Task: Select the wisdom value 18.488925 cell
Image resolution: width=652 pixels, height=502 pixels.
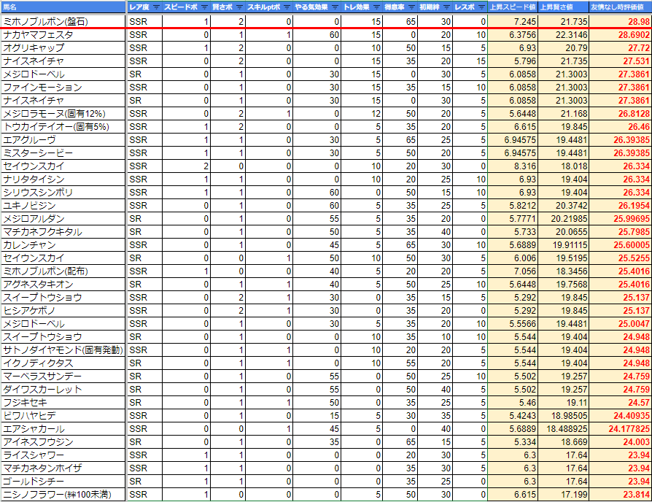Action: coord(564,429)
